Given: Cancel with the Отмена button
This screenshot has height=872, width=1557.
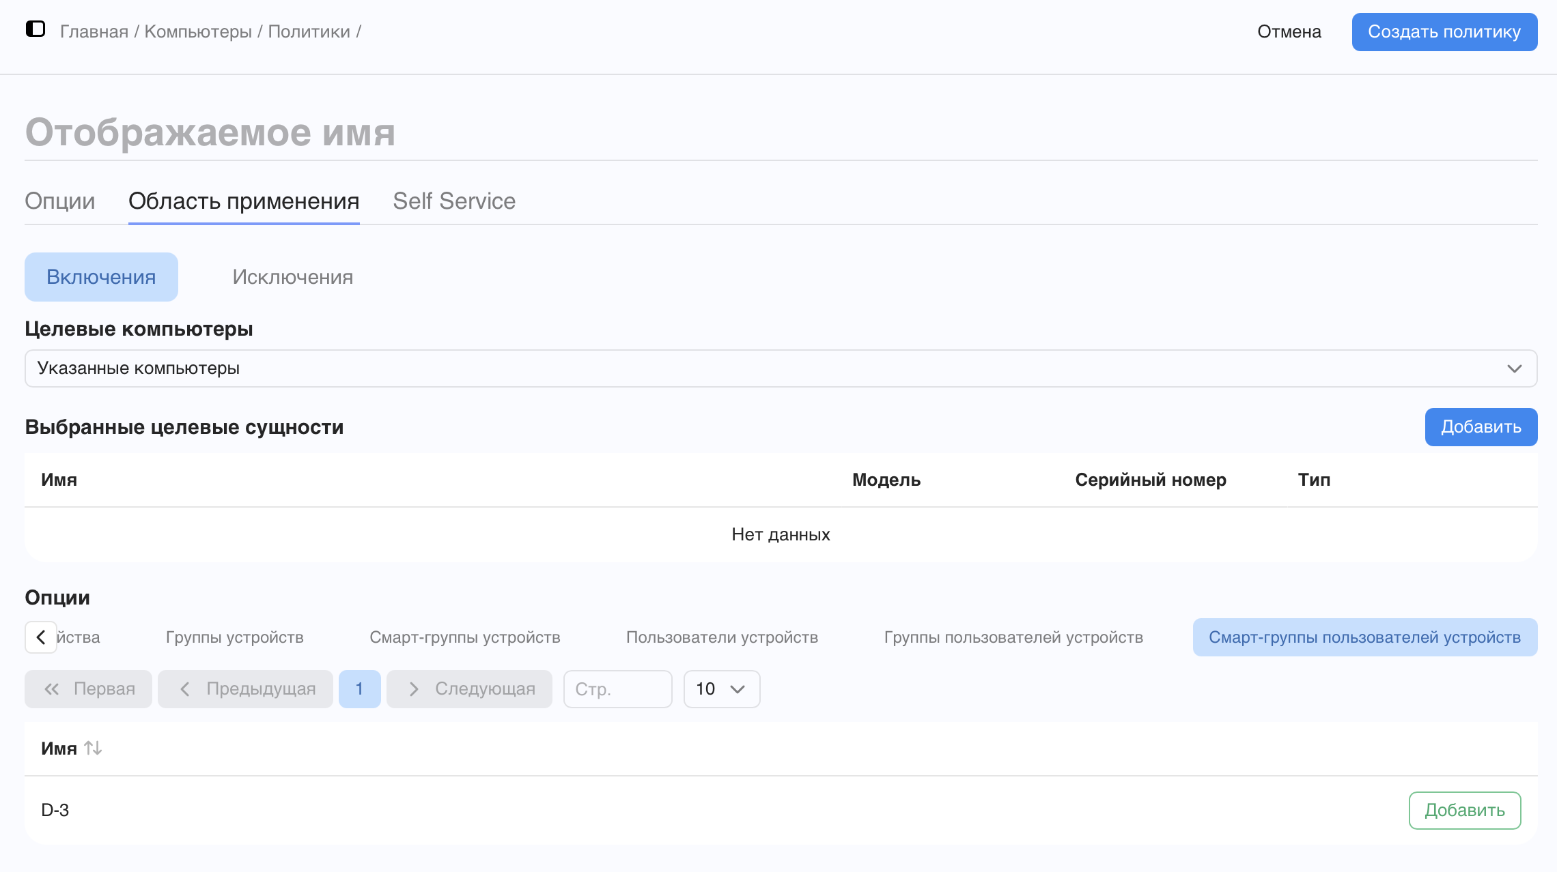Looking at the screenshot, I should point(1289,32).
